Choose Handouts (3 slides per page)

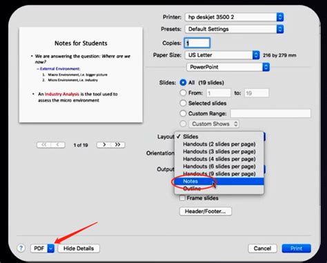tap(219, 151)
